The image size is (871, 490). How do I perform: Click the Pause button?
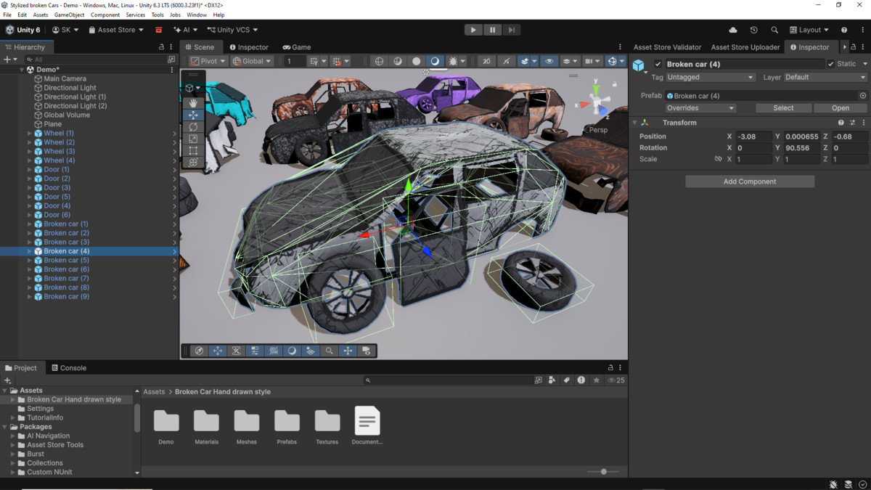coord(492,30)
